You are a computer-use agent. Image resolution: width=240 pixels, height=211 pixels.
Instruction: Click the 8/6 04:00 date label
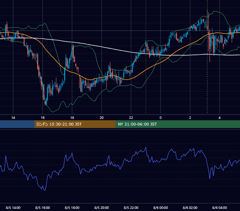tap(220, 207)
